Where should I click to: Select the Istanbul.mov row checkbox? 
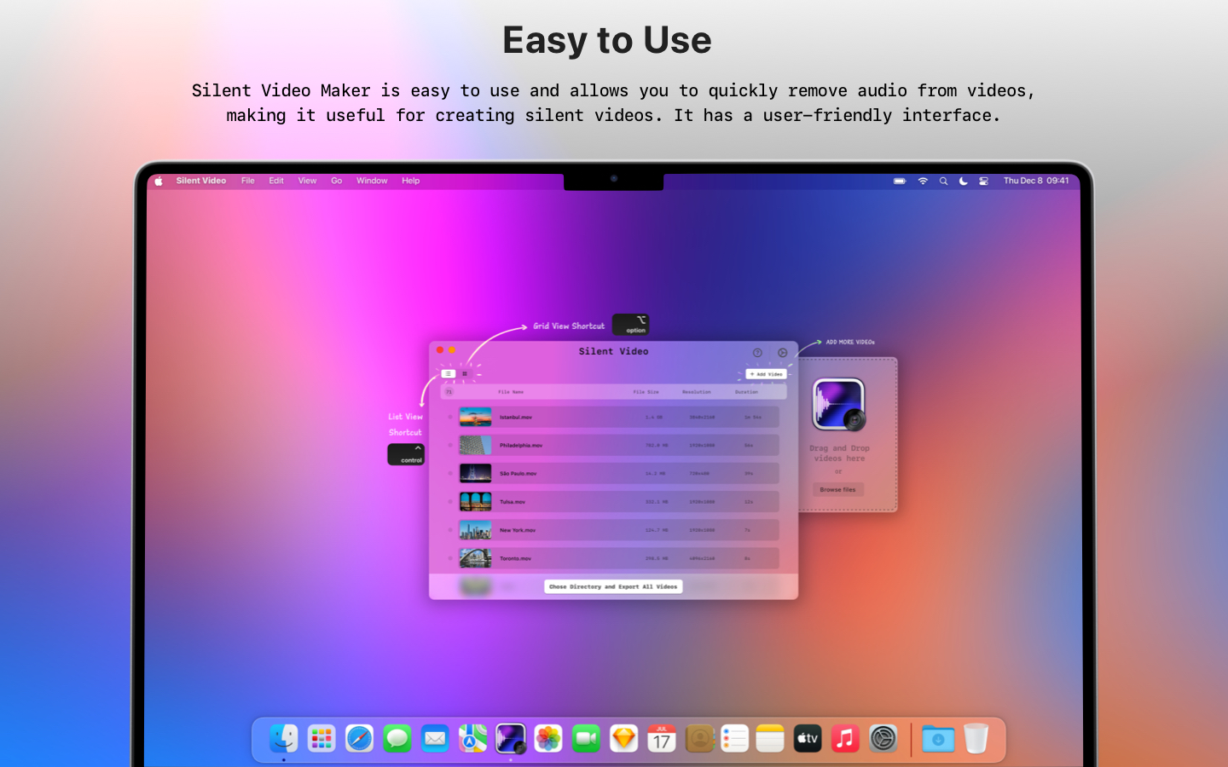click(450, 417)
